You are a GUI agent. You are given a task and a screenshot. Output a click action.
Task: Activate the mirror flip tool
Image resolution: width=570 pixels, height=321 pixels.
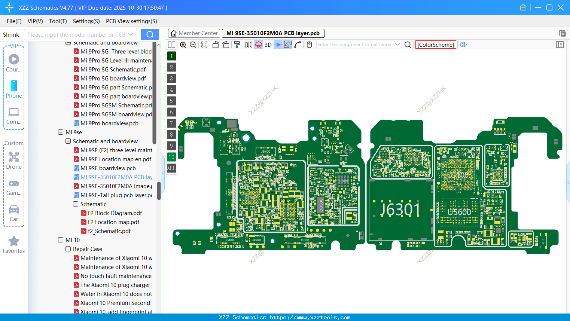pyautogui.click(x=248, y=45)
